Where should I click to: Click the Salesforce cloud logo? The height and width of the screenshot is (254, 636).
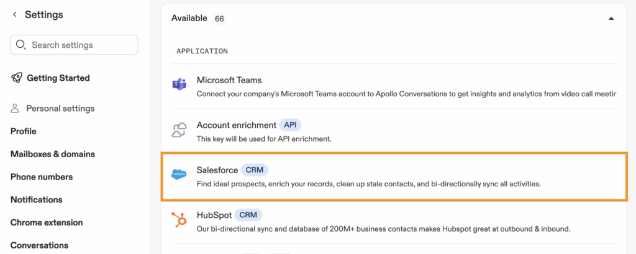click(179, 176)
